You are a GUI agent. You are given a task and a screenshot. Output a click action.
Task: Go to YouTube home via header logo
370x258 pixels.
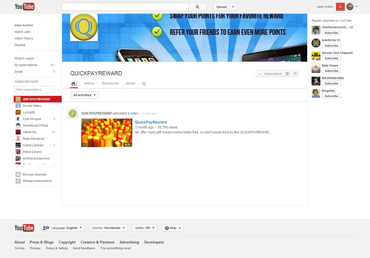click(x=24, y=7)
